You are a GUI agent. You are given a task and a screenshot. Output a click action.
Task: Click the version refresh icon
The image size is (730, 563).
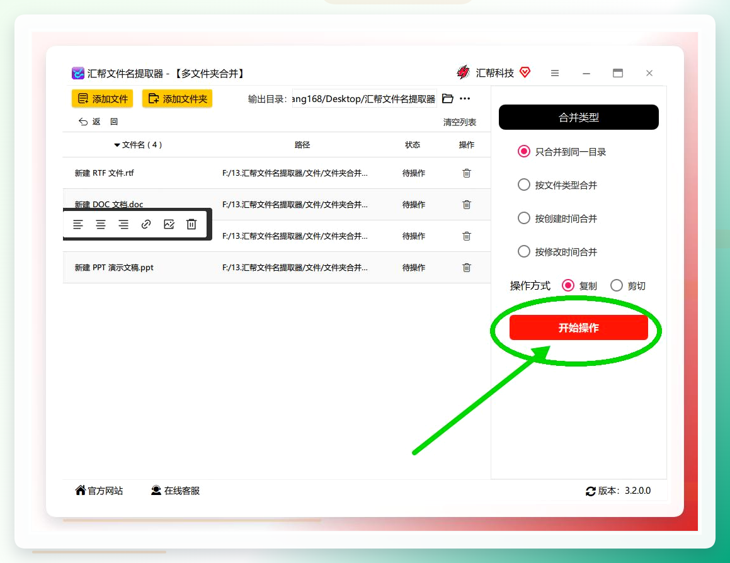point(590,491)
